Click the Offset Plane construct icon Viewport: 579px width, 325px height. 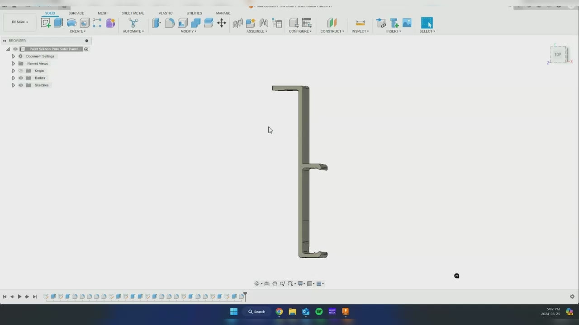point(332,23)
